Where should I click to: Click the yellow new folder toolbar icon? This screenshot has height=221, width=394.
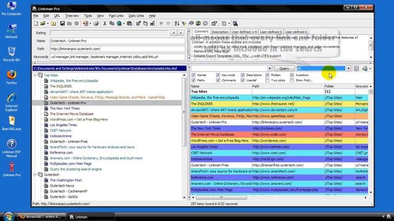[54, 23]
